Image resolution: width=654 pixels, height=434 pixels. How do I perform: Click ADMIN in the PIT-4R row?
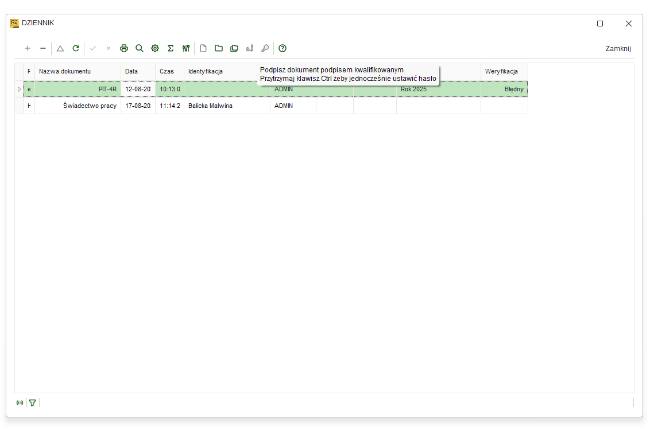point(293,90)
